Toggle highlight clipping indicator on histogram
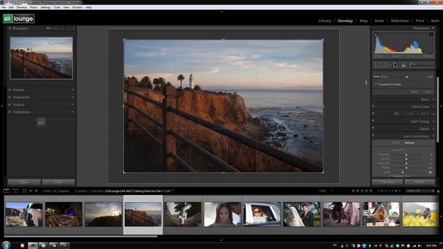 coord(431,35)
